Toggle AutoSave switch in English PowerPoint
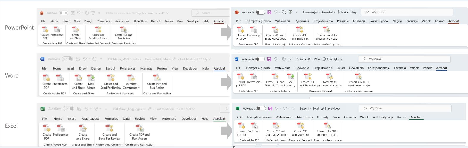Screen dimensions: 468x148 point(63,13)
